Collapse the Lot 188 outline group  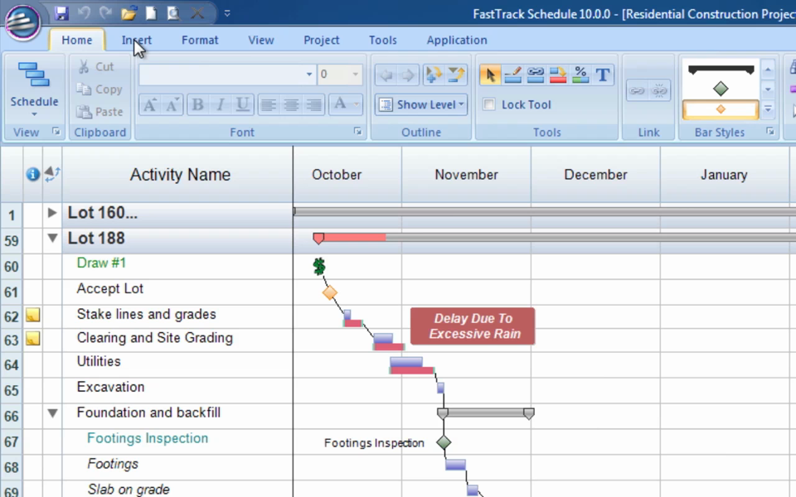[52, 238]
